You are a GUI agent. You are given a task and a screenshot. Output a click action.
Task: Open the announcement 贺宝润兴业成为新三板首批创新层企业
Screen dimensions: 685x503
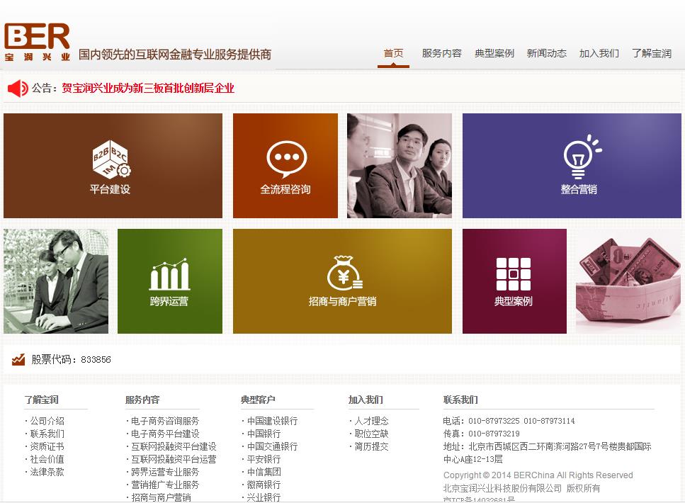148,89
